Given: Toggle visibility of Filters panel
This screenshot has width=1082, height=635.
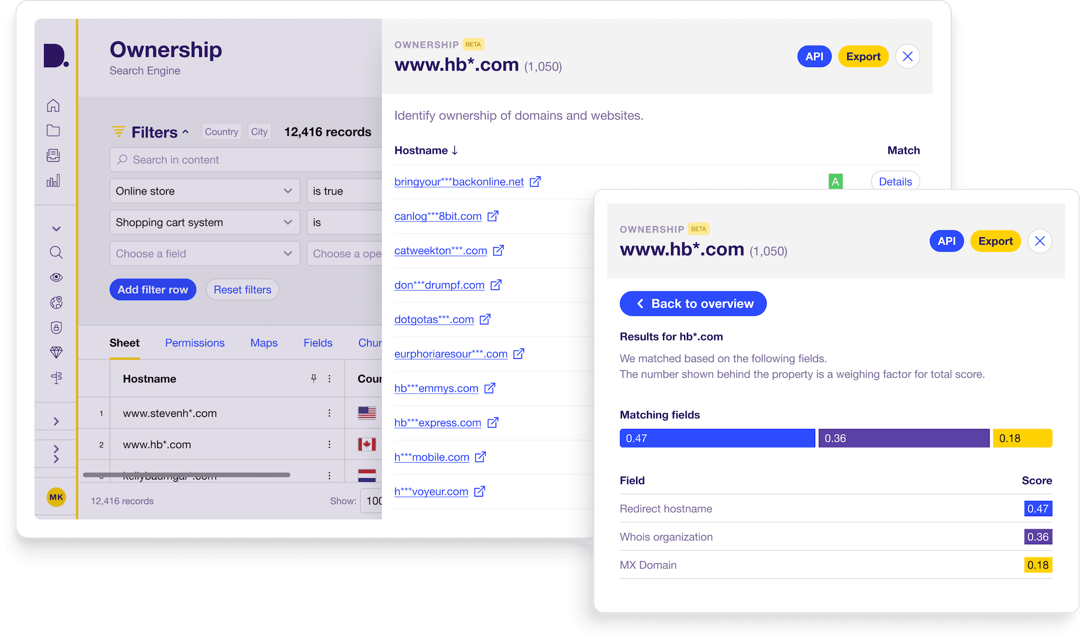Looking at the screenshot, I should pos(146,132).
